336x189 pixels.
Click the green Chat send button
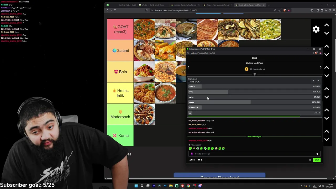pyautogui.click(x=317, y=160)
